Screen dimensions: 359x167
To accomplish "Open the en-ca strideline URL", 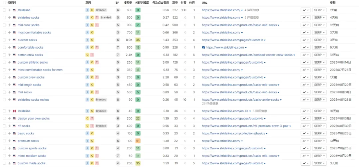I will click(x=225, y=111).
